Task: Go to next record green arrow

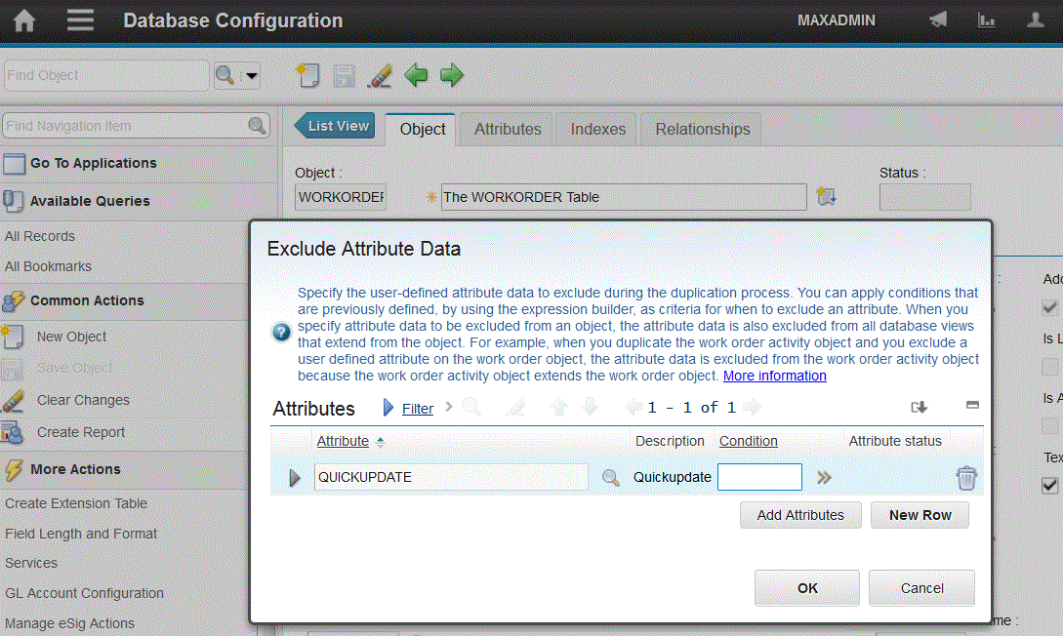Action: pos(451,75)
